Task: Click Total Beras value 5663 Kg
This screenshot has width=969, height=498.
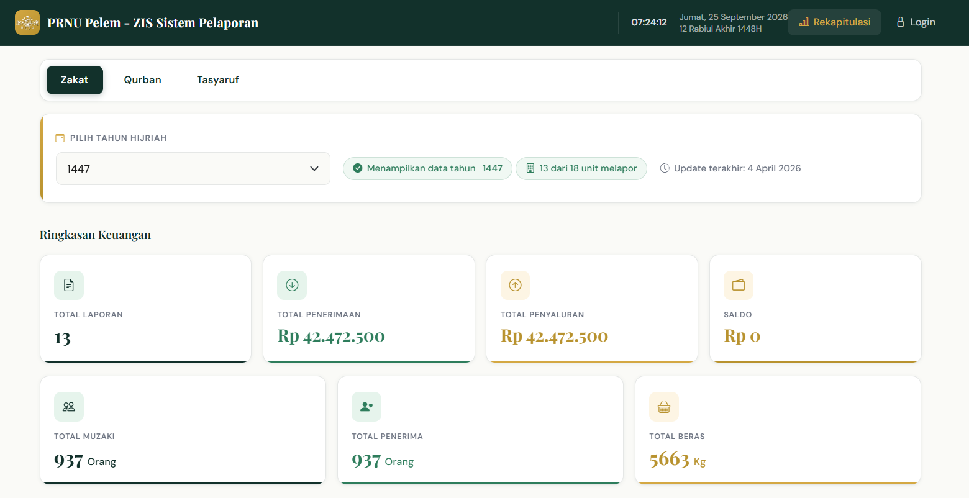Action: coord(678,460)
